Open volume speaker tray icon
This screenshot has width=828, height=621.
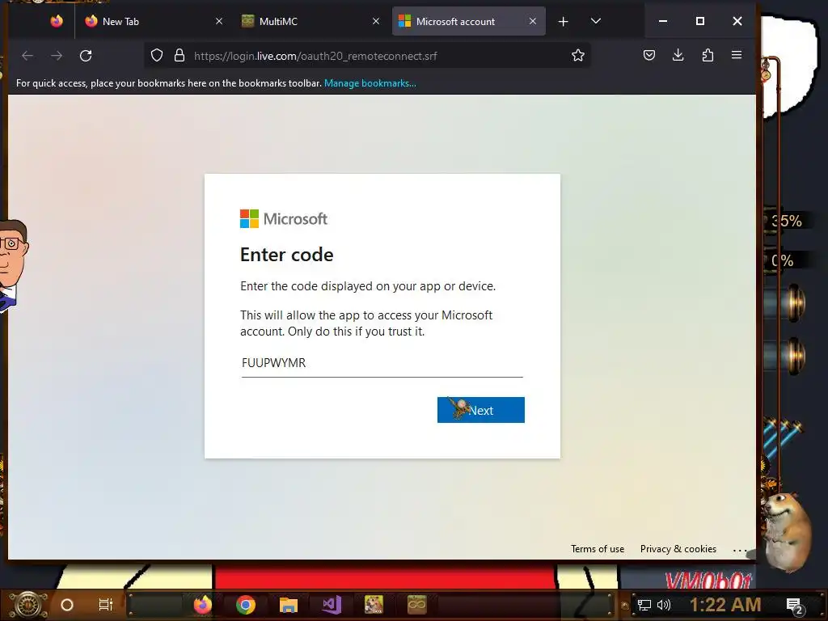pos(664,605)
